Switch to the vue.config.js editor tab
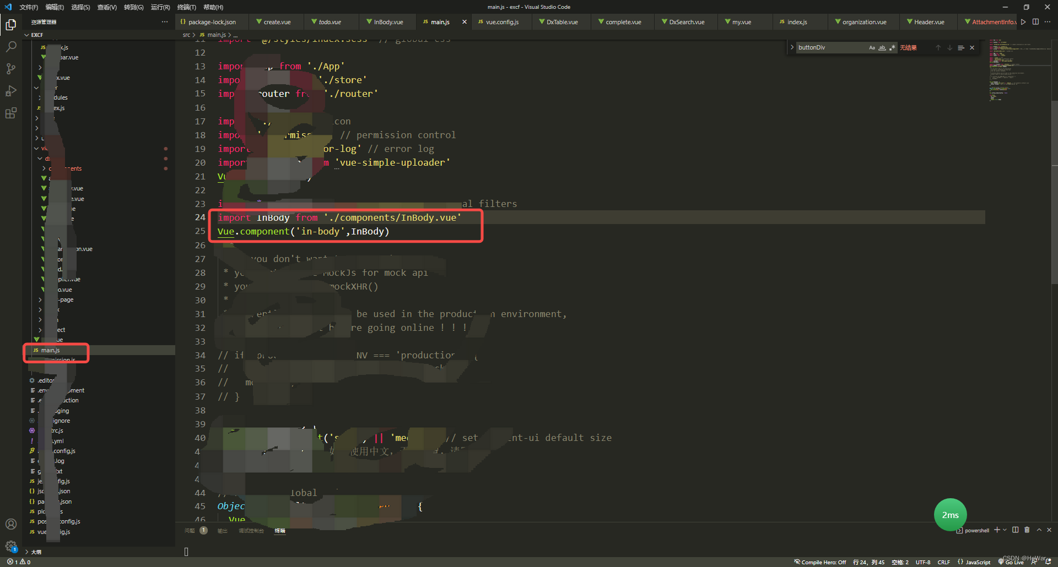Screen dimensions: 1058x567 [x=502, y=22]
